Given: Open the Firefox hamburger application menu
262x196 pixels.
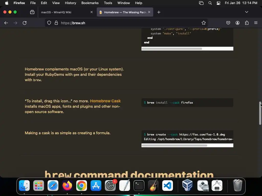Looking at the screenshot, I should click(x=256, y=23).
